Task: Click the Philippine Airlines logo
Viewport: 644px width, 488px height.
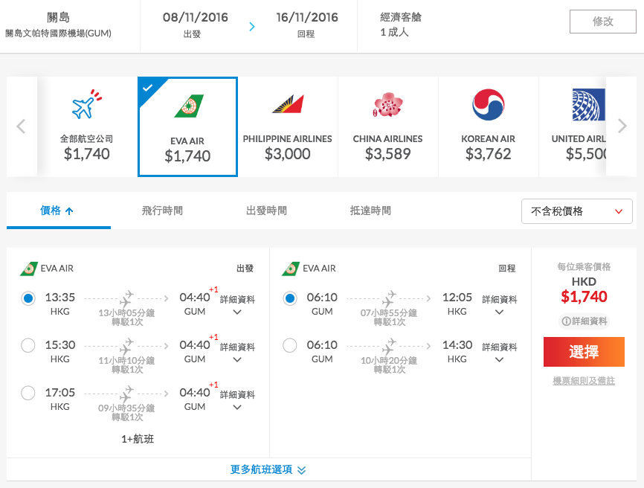Action: [x=288, y=104]
